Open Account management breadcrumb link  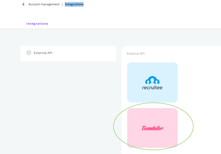44,4
